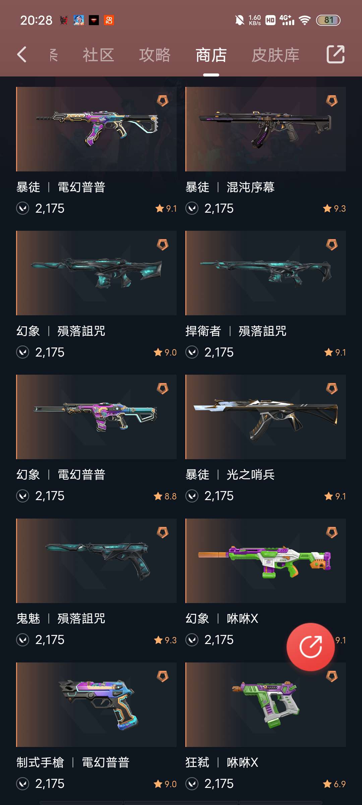
Task: Tap the tier badge on 暴徒 電幻普普 card
Action: click(163, 101)
